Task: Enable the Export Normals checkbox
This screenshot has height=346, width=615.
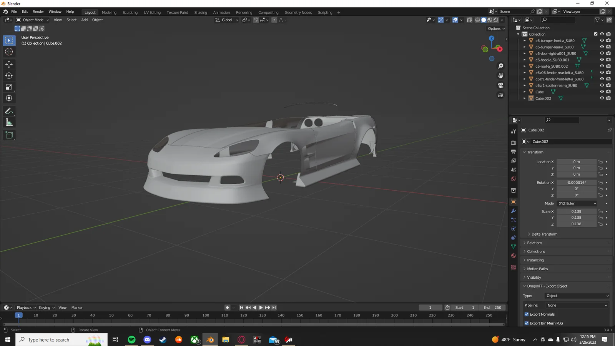Action: (527, 314)
